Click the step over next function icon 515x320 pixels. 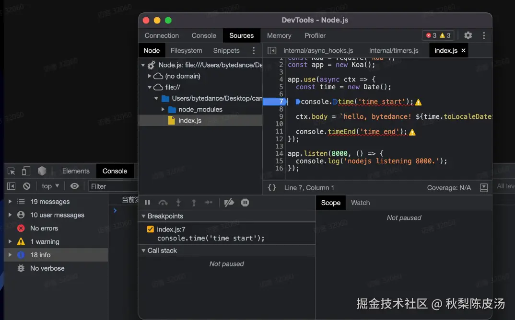point(163,203)
